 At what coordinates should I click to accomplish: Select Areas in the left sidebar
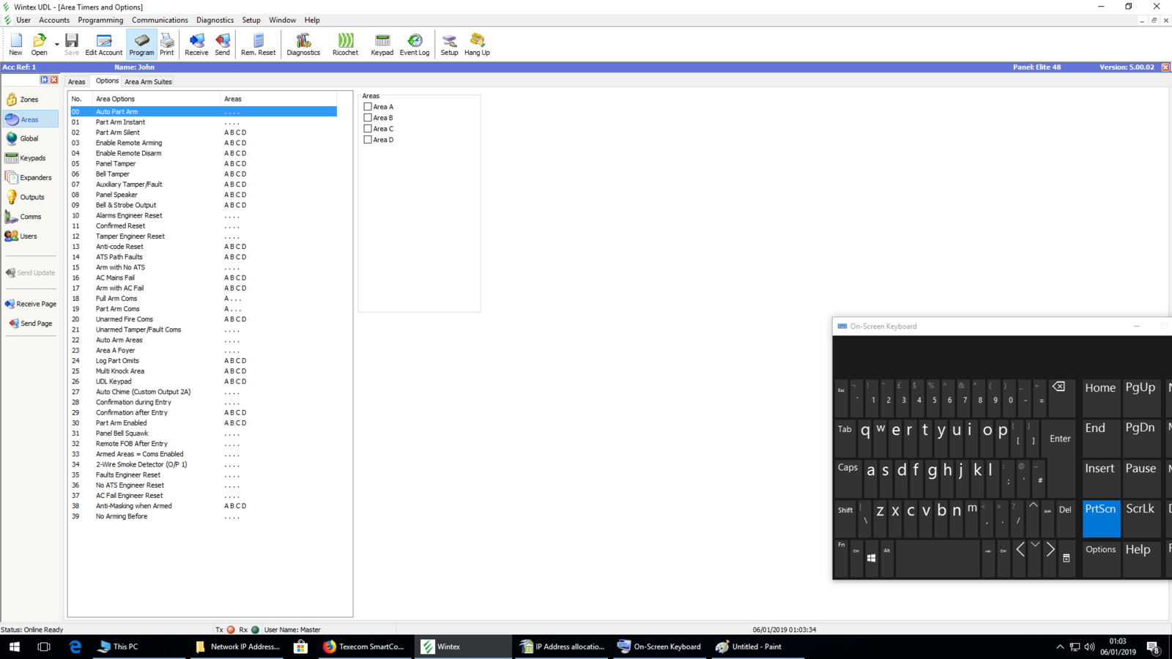30,119
